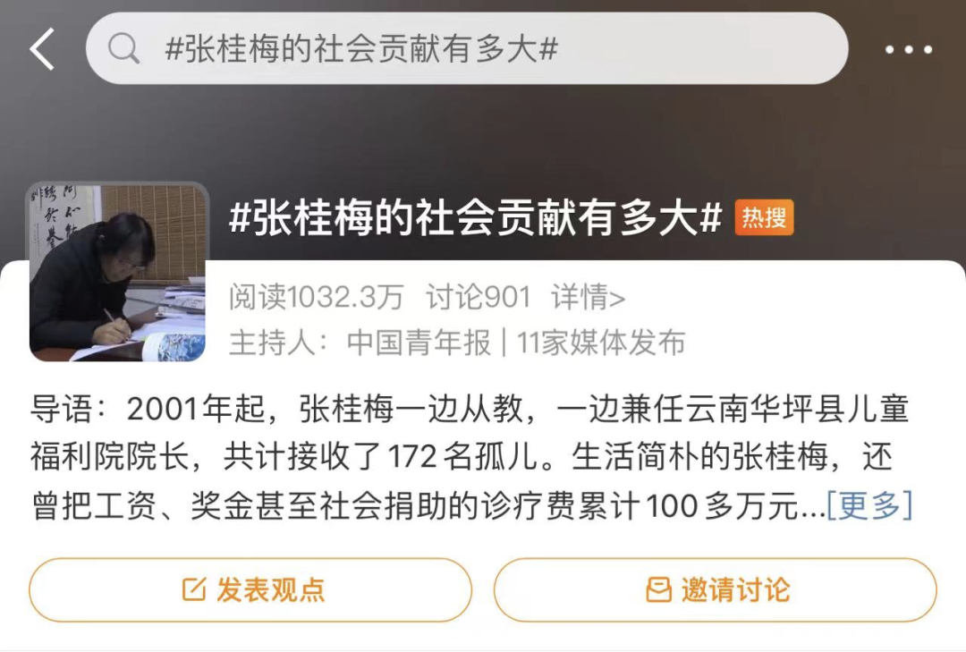Click the bold topic title #张桂梅的社会贡献有多大#

coord(475,218)
